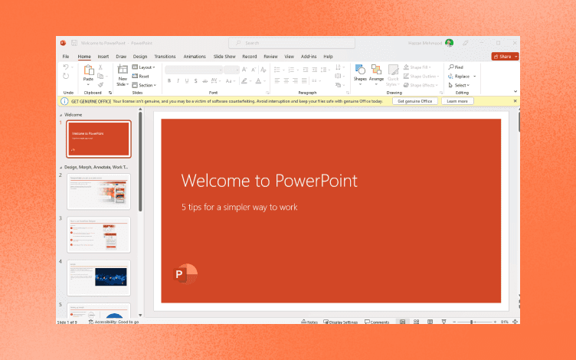The width and height of the screenshot is (576, 360).
Task: Set Align Left for paragraph
Action: point(277,80)
